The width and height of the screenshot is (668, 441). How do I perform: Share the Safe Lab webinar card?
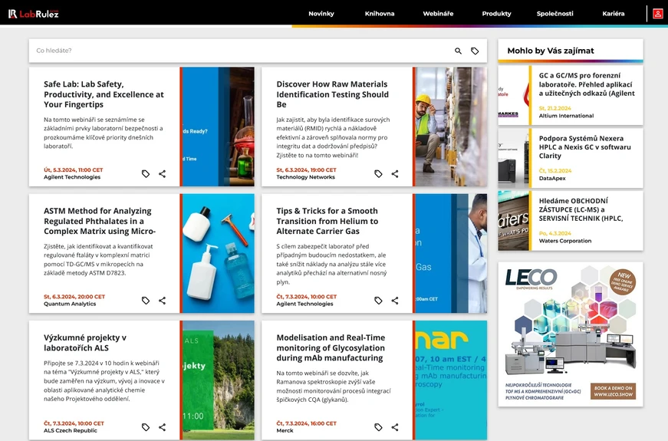coord(162,174)
